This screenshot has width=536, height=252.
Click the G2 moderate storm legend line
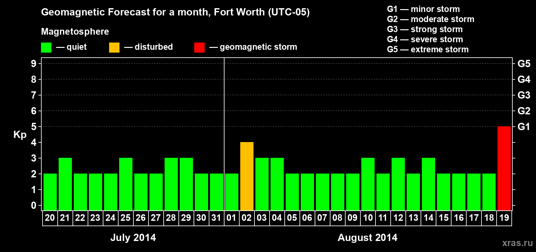click(431, 19)
